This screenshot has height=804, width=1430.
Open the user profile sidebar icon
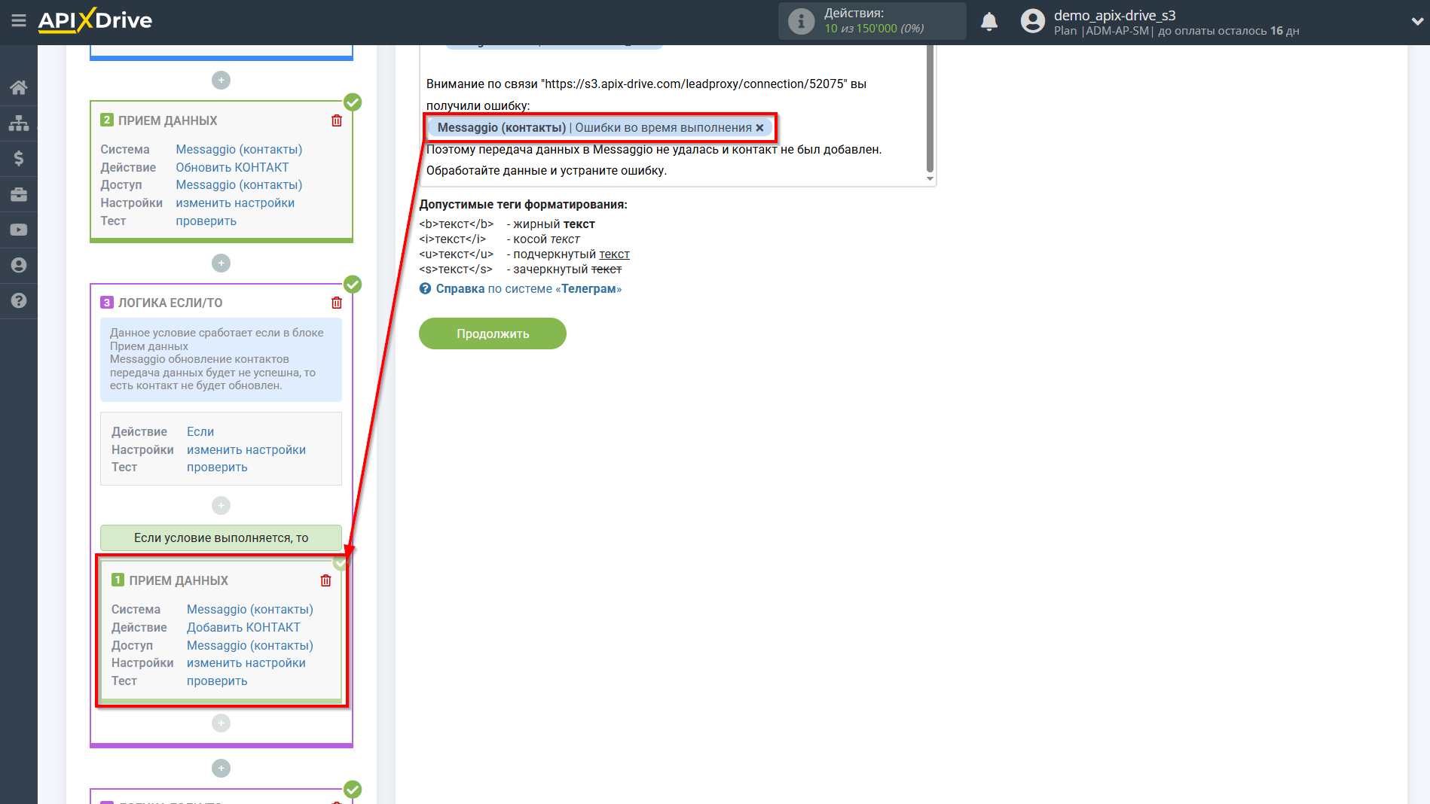(x=19, y=265)
